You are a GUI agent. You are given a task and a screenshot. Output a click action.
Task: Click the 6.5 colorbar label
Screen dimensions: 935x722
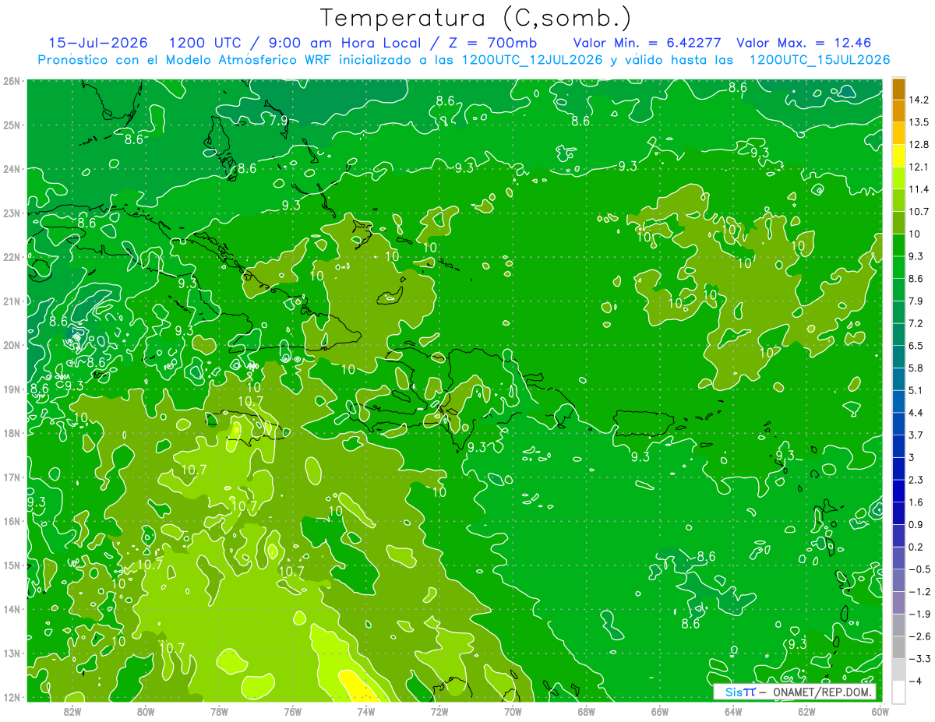click(915, 346)
